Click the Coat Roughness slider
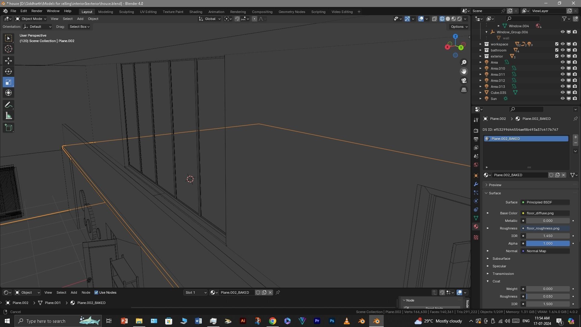The height and width of the screenshot is (327, 581). pyautogui.click(x=548, y=296)
